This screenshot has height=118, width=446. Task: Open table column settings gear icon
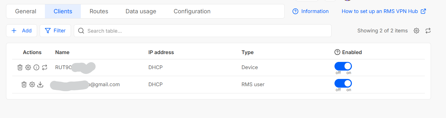416,31
